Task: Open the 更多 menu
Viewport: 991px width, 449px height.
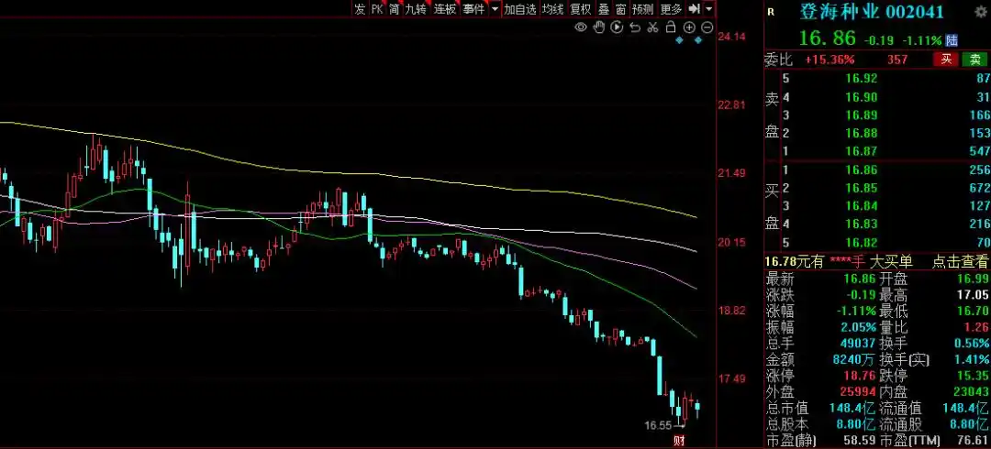Action: (671, 9)
